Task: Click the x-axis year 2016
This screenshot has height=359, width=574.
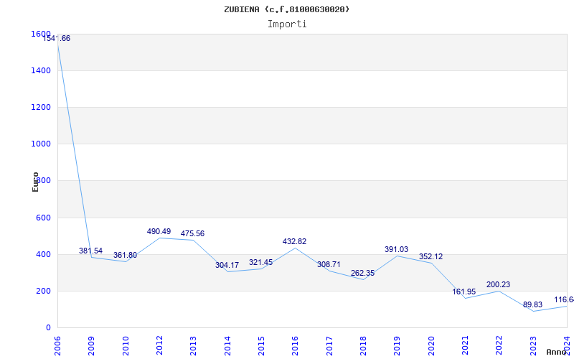Action: [x=296, y=346]
